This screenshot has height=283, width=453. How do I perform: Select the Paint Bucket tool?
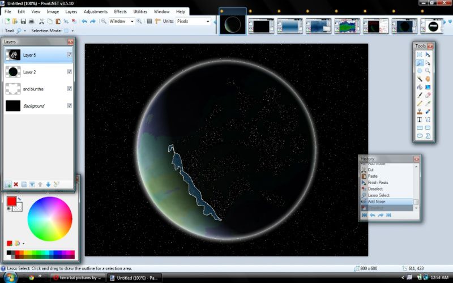pos(420,87)
